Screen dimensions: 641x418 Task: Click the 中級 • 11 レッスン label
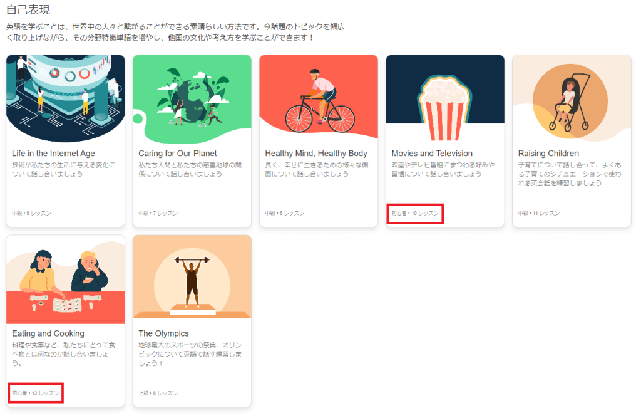(539, 214)
